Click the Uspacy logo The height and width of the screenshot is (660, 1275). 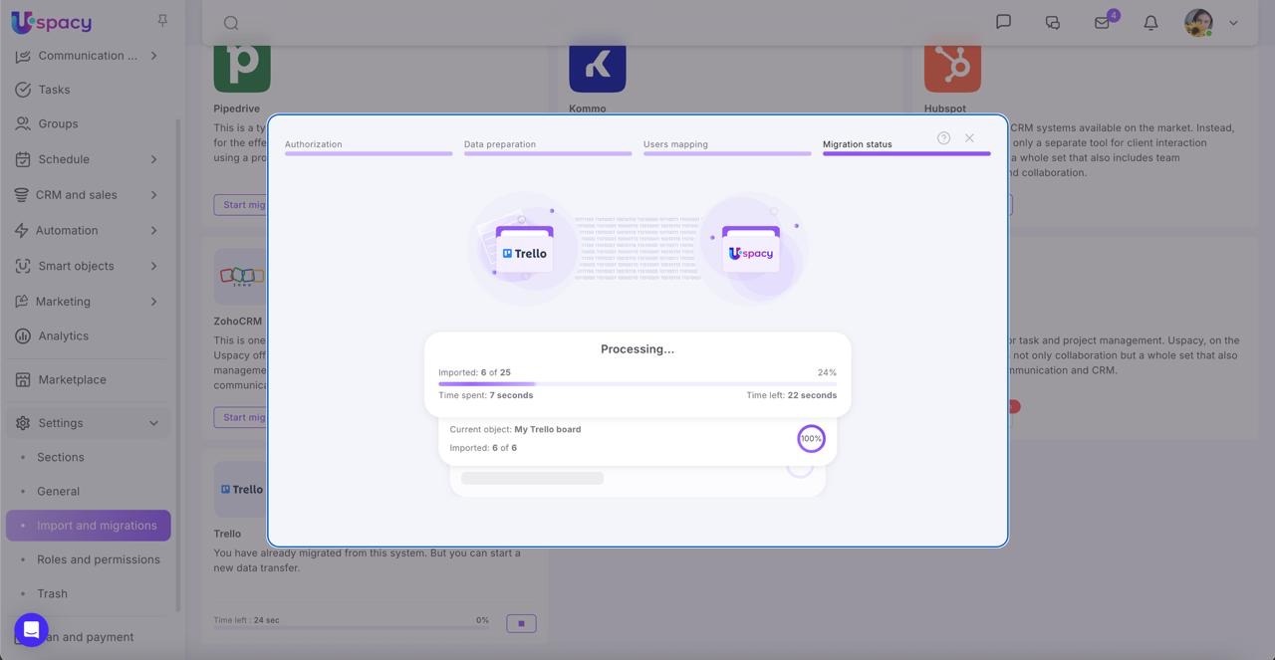(x=51, y=22)
